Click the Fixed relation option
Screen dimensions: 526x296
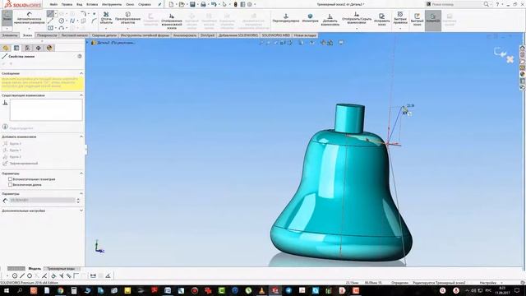(x=20, y=164)
